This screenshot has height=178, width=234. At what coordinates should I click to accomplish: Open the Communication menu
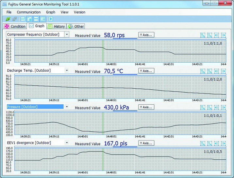pos(29,12)
